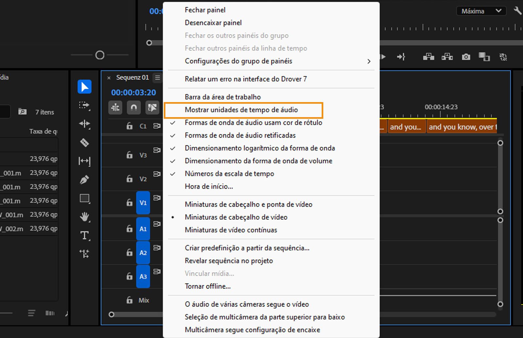523x338 pixels.
Task: Select the Selection tool
Action: tap(85, 86)
